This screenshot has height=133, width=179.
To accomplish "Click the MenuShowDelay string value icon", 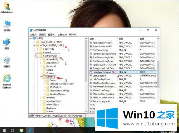I will pyautogui.click(x=91, y=90).
